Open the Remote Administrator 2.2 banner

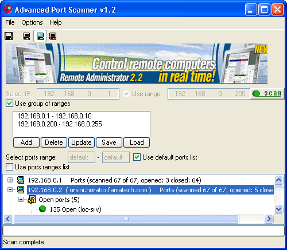pos(137,64)
